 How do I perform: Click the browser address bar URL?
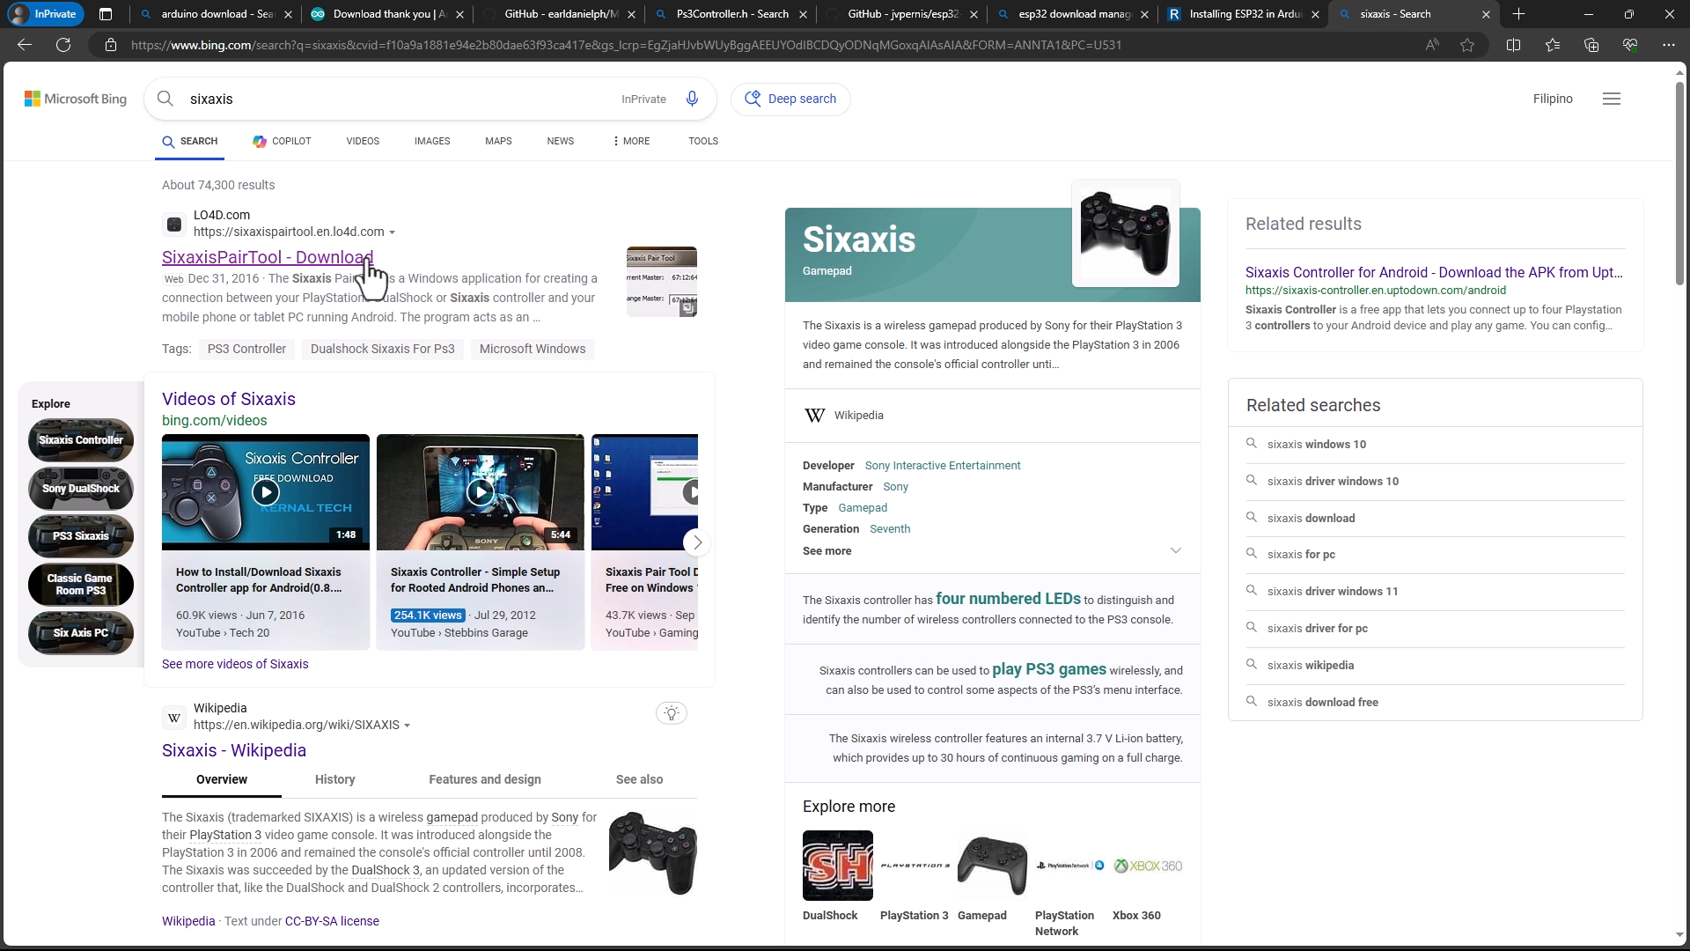(625, 45)
